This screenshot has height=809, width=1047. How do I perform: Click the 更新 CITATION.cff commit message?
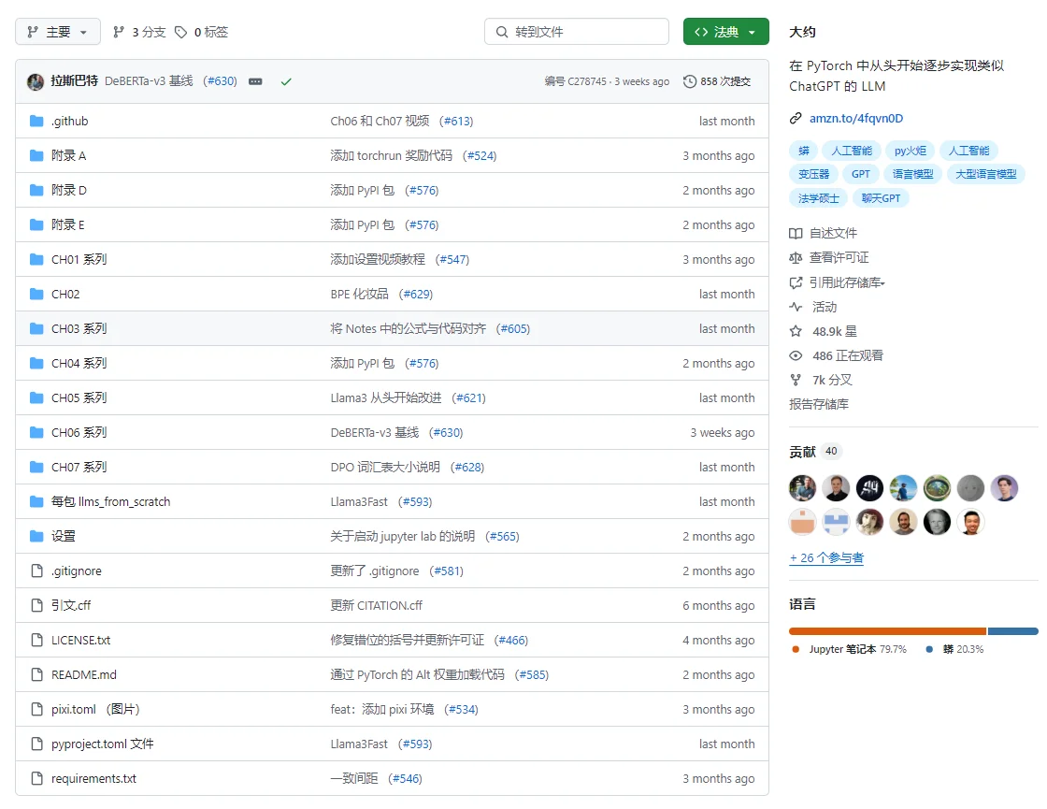tap(377, 606)
